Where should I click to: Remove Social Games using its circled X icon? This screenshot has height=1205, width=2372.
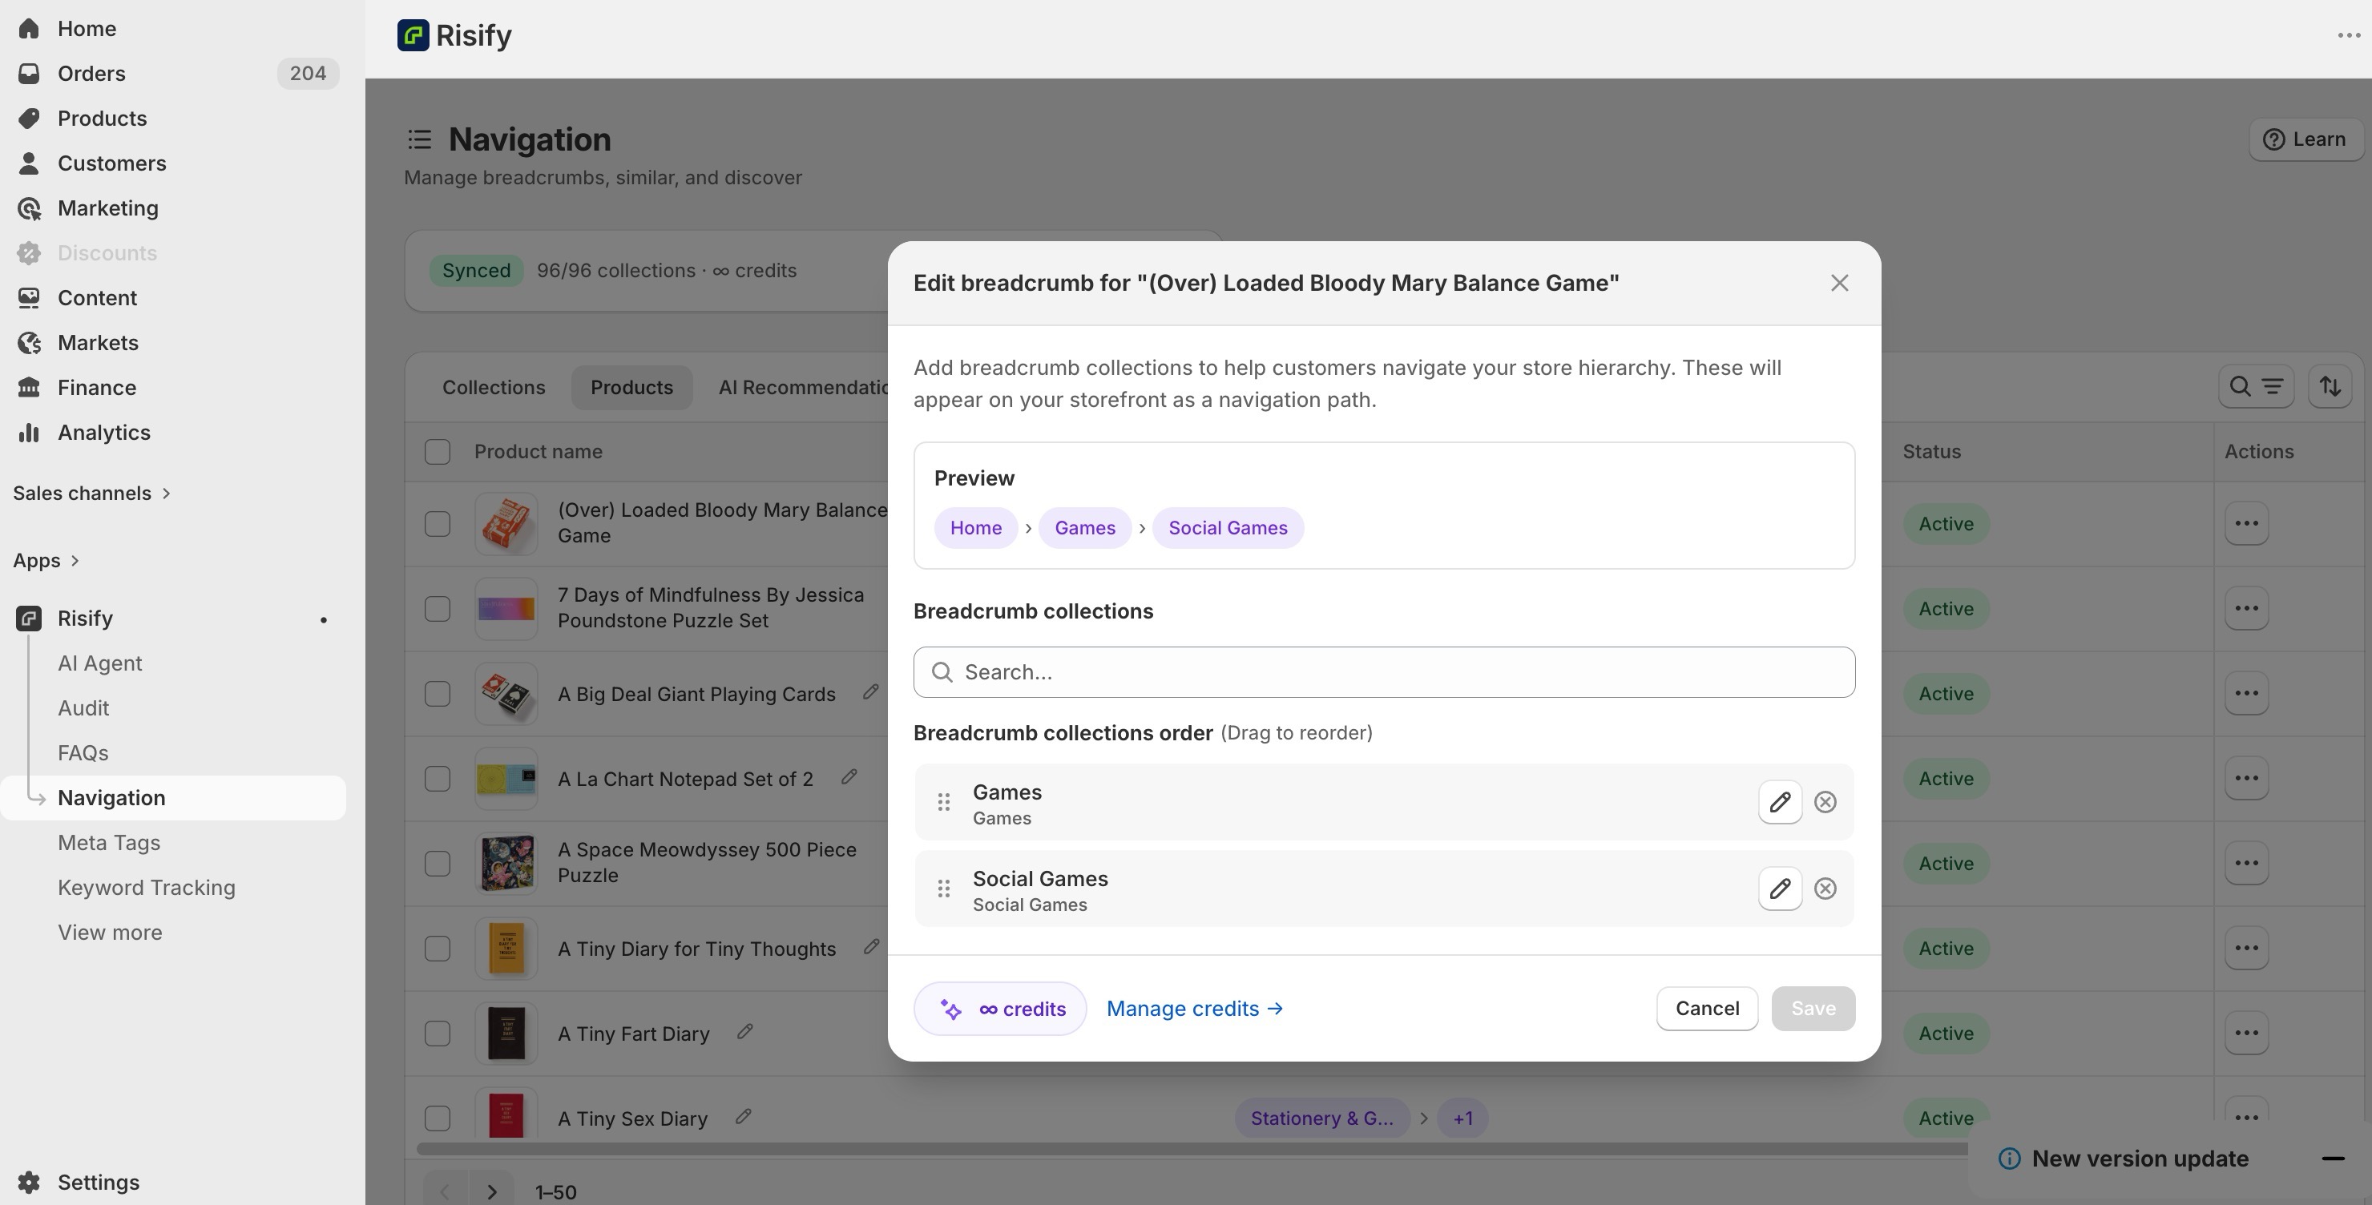[1825, 889]
